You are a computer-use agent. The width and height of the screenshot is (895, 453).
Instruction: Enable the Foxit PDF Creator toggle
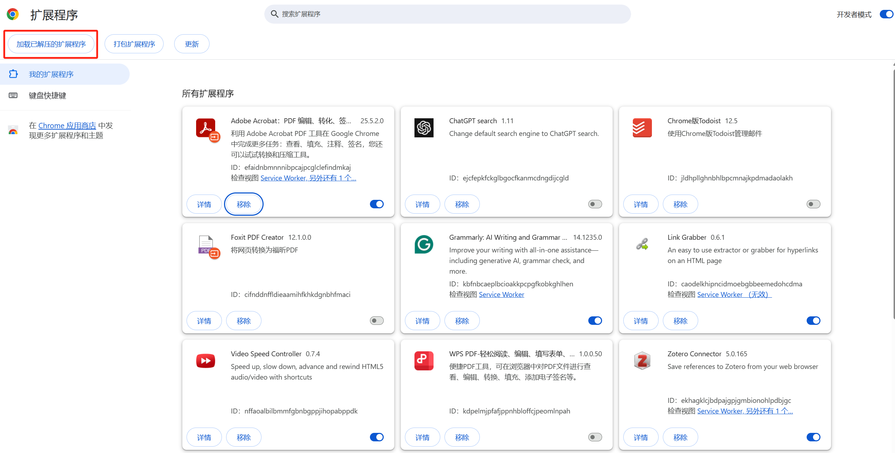point(377,321)
